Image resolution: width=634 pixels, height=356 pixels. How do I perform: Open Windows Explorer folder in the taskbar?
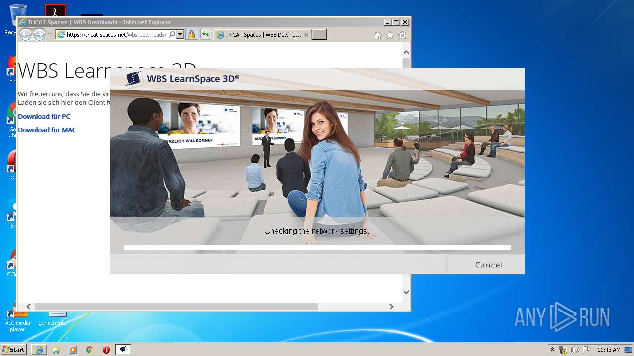point(56,350)
